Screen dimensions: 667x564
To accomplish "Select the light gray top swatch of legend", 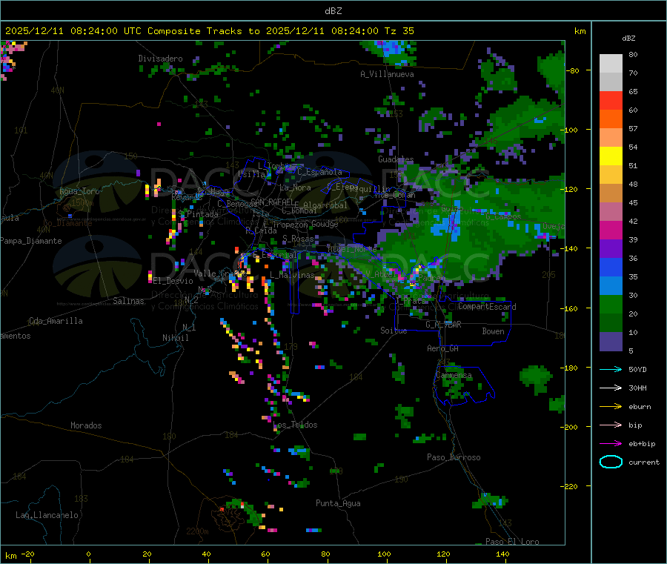I will pos(611,64).
